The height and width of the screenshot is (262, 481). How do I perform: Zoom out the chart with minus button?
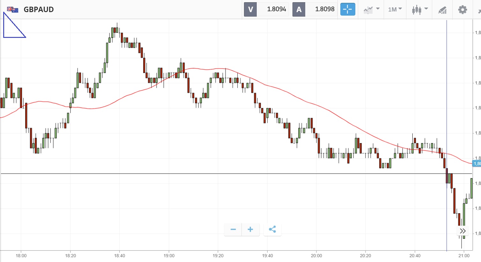click(x=233, y=230)
